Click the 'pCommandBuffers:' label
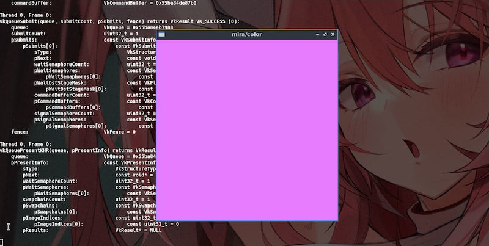This screenshot has width=489, height=246. pos(57,101)
